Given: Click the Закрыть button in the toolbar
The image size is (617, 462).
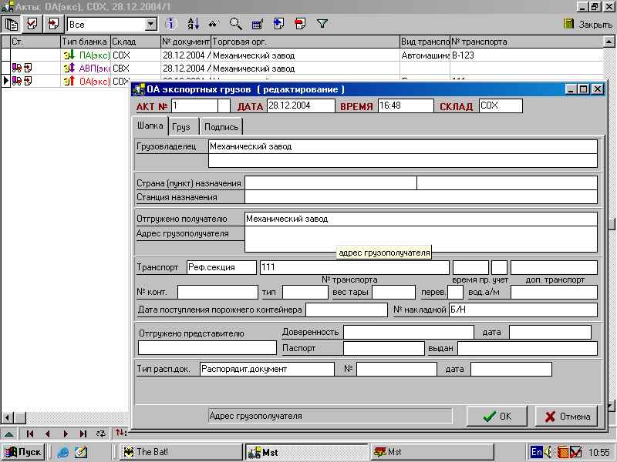Looking at the screenshot, I should [x=588, y=25].
